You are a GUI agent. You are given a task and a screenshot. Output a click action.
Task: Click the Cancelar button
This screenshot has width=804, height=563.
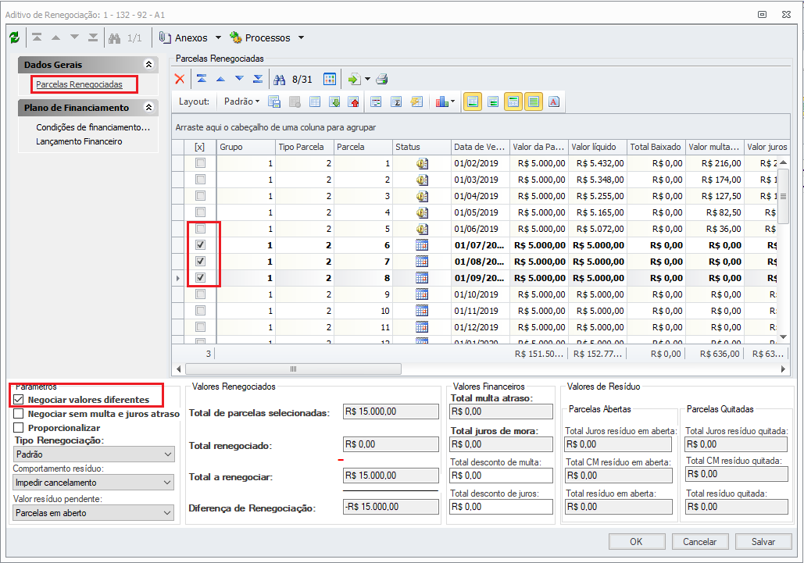[x=699, y=541]
